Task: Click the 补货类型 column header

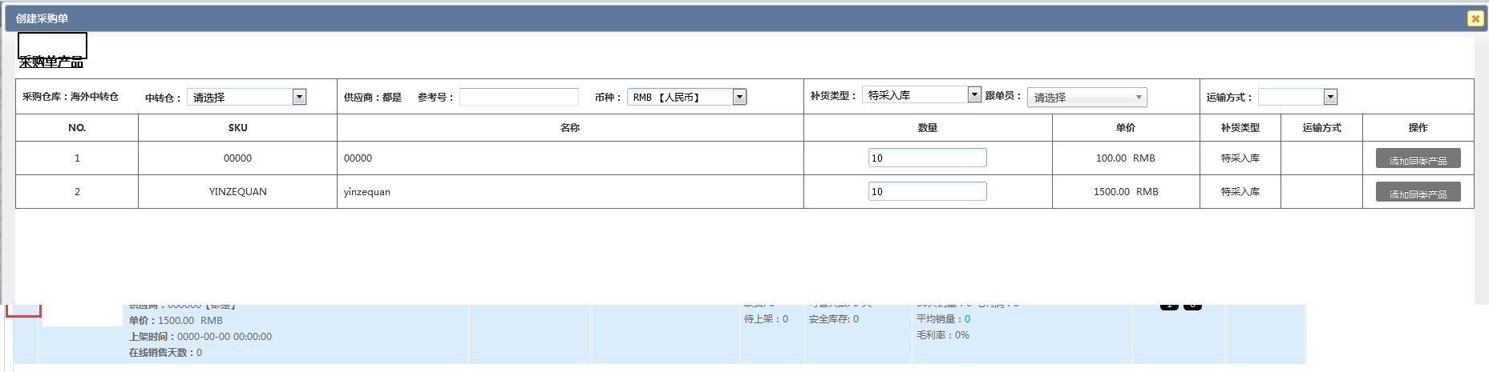Action: [1240, 128]
